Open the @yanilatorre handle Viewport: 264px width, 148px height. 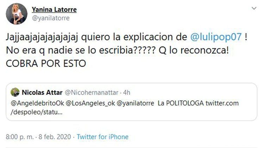(x=51, y=18)
